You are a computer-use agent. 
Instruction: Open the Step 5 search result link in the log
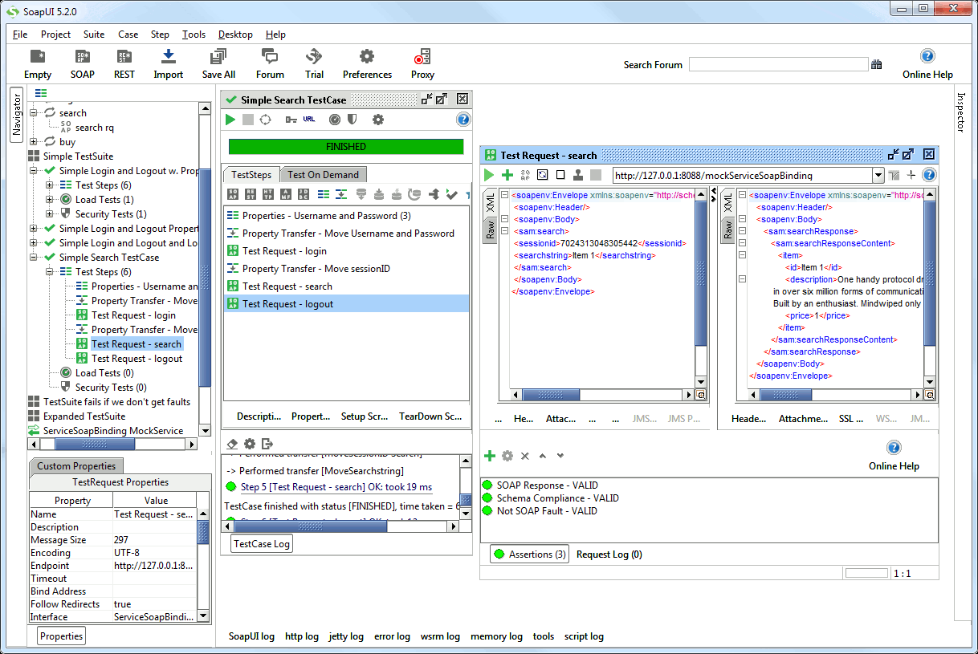tap(336, 487)
